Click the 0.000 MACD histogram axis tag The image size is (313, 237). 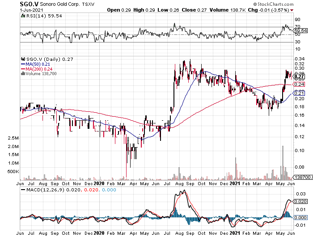pos(300,217)
